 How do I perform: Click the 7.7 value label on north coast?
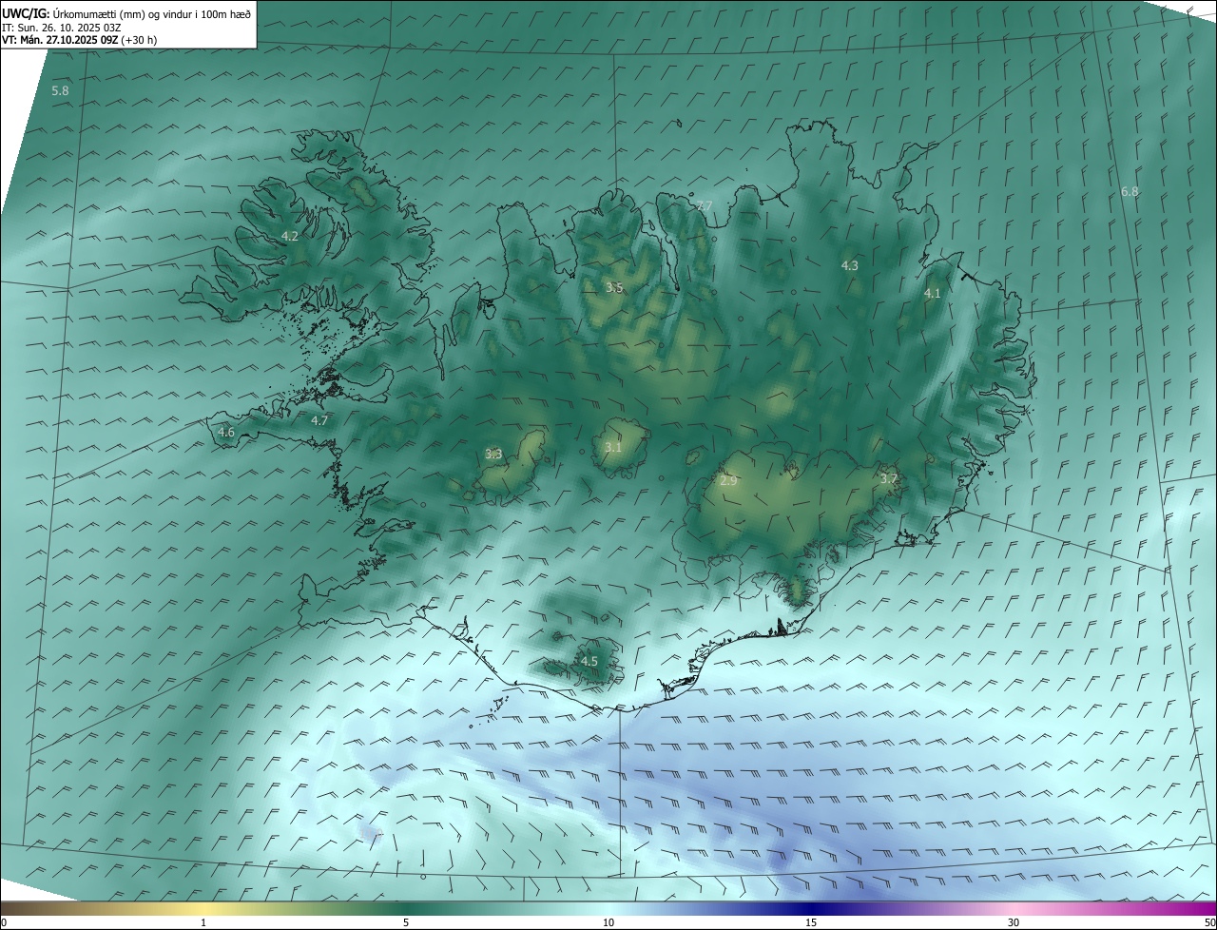[704, 205]
